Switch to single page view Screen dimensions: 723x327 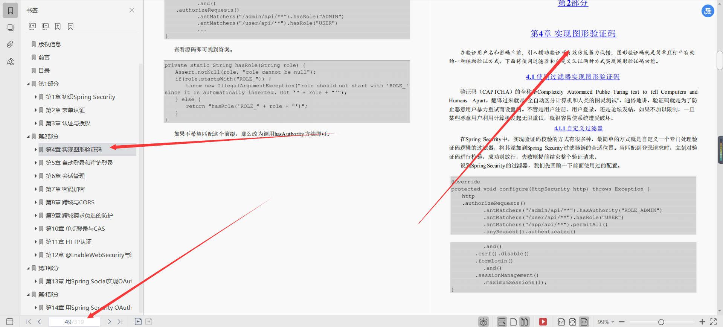tap(513, 322)
